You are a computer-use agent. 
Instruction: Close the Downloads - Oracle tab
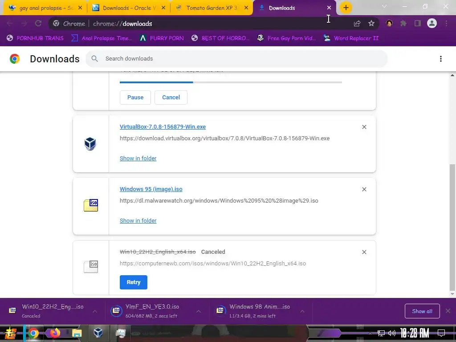pyautogui.click(x=163, y=8)
